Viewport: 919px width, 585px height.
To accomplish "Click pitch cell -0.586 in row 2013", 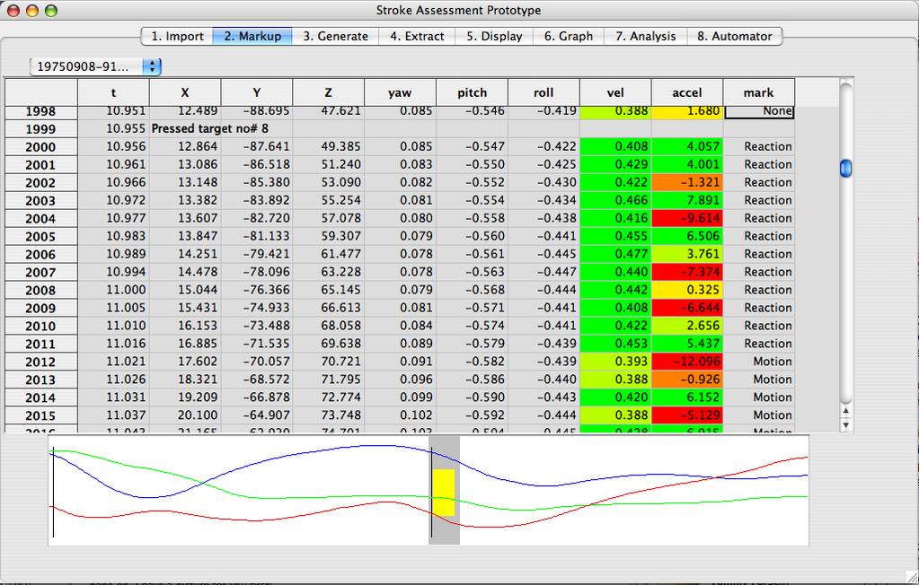I will (472, 380).
